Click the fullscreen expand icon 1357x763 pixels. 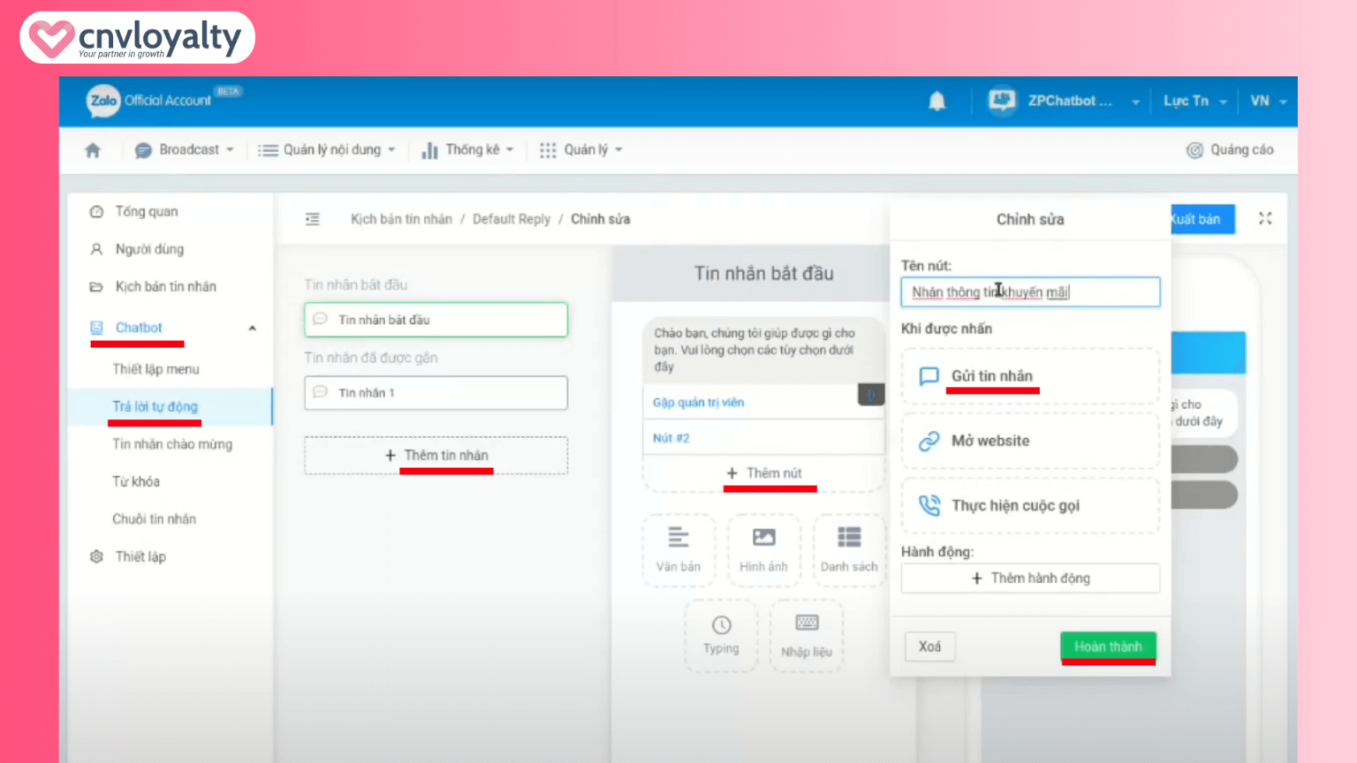pyautogui.click(x=1265, y=218)
